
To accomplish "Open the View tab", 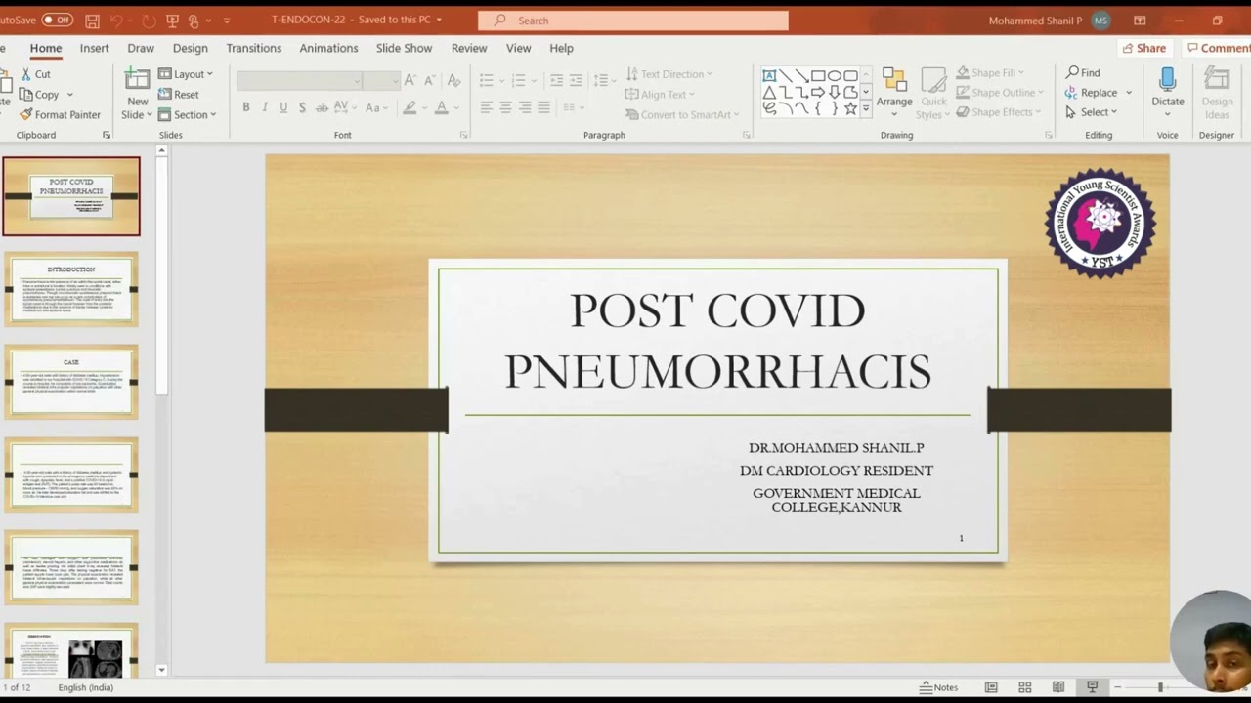I will tap(519, 48).
